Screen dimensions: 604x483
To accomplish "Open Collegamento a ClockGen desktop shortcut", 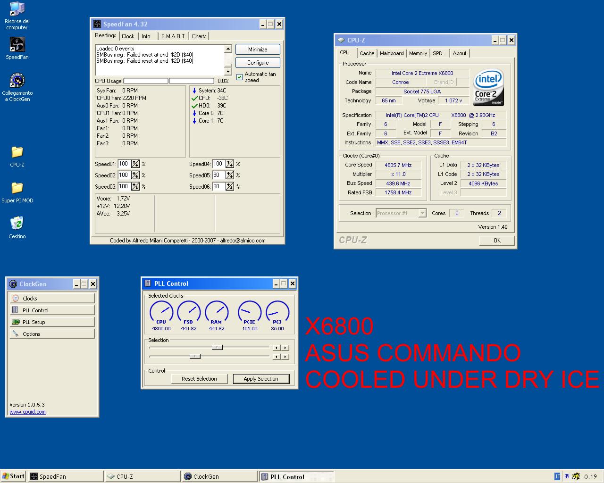I will pyautogui.click(x=17, y=87).
